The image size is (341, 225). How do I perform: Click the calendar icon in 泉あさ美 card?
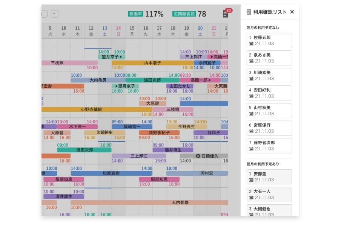tap(251, 61)
